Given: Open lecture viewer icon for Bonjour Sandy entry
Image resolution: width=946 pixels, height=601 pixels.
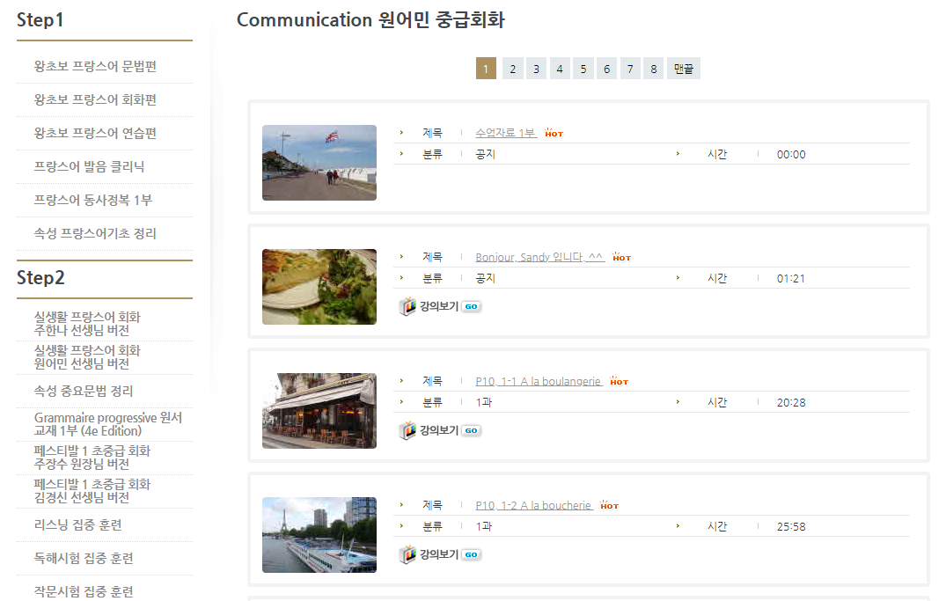Looking at the screenshot, I should (407, 306).
